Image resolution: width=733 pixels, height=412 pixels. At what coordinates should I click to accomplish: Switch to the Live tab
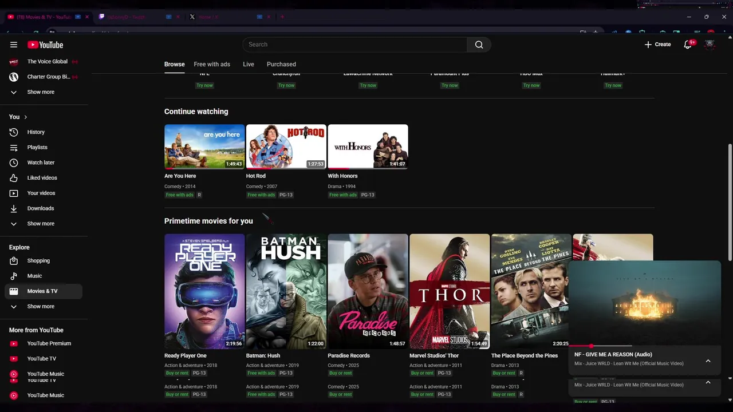point(249,64)
